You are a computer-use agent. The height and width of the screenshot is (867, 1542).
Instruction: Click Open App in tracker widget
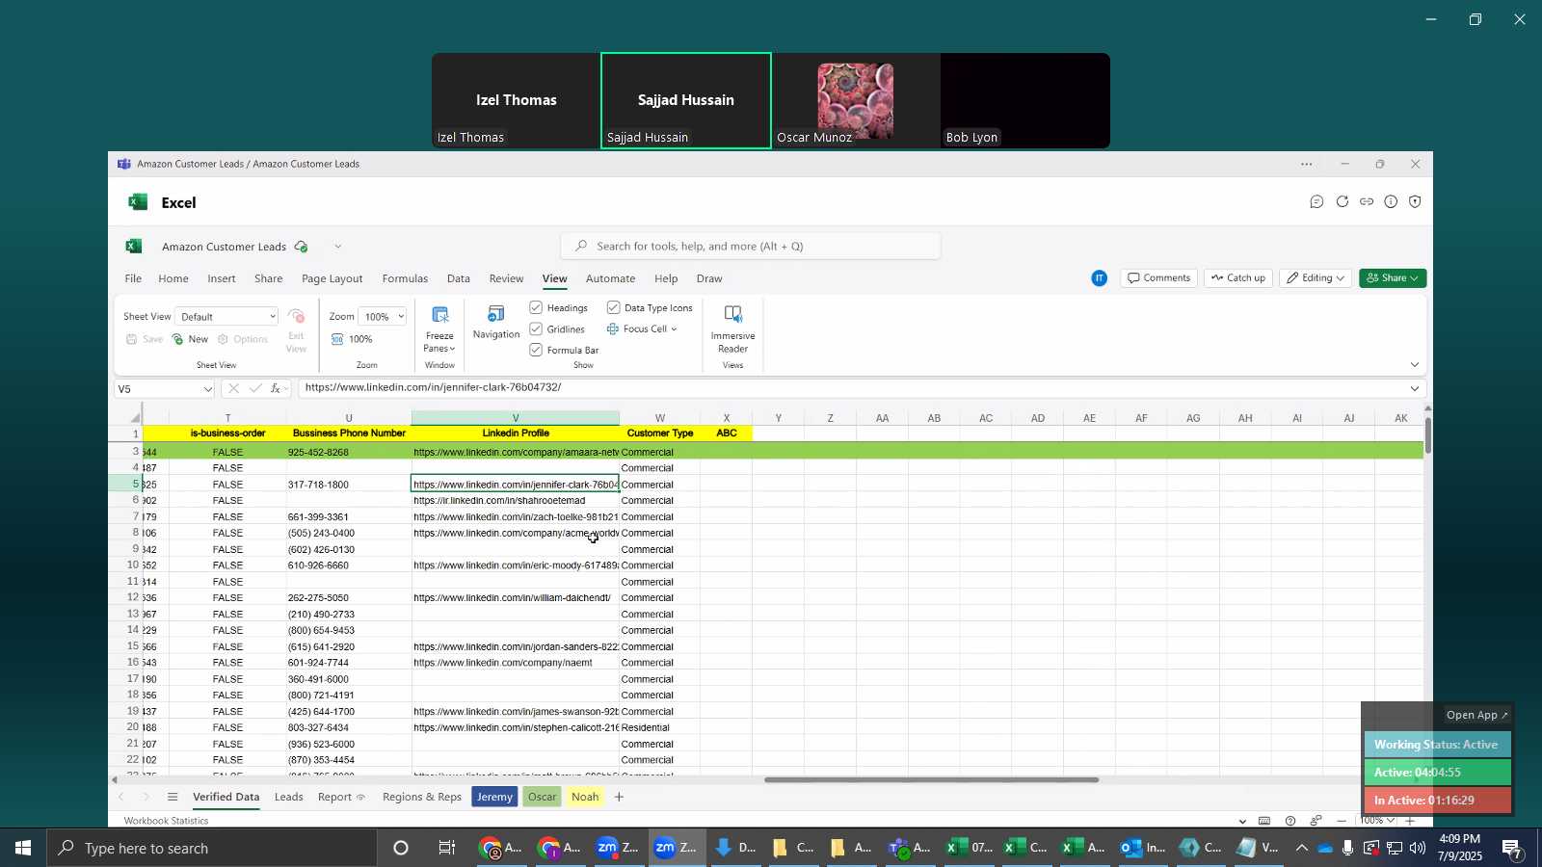[1477, 716]
